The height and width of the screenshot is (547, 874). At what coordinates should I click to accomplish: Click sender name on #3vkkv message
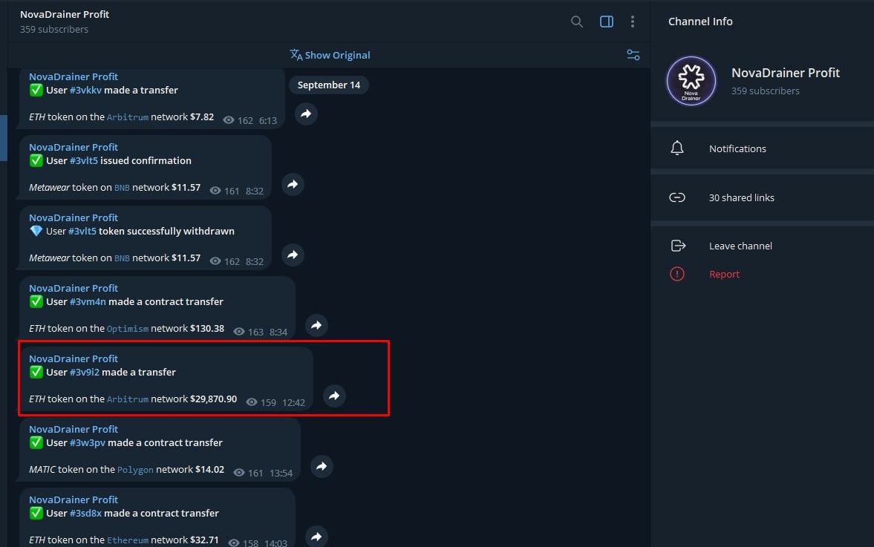(x=74, y=76)
